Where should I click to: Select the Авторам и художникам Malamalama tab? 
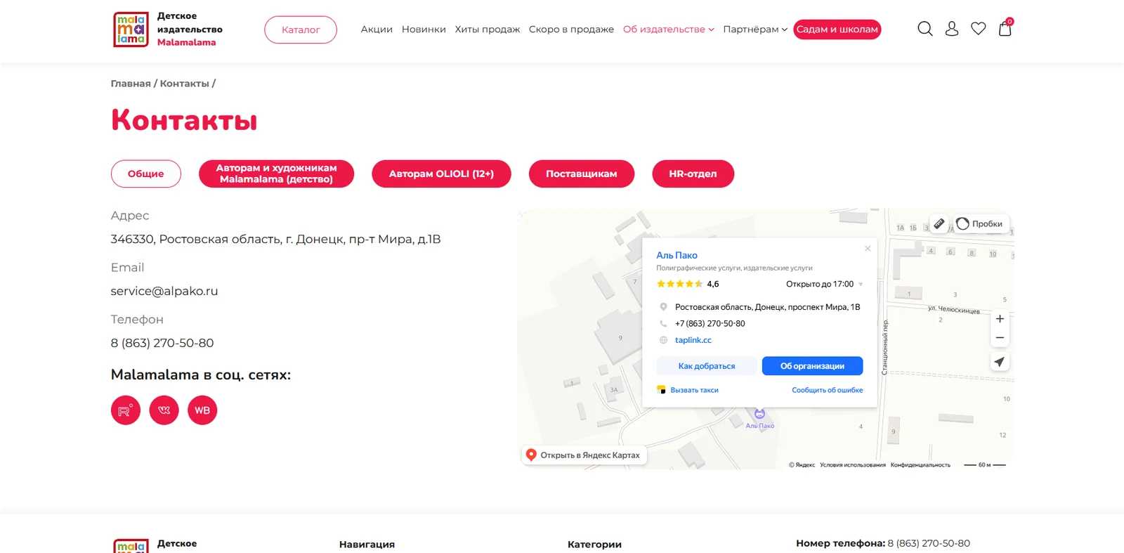click(x=276, y=174)
